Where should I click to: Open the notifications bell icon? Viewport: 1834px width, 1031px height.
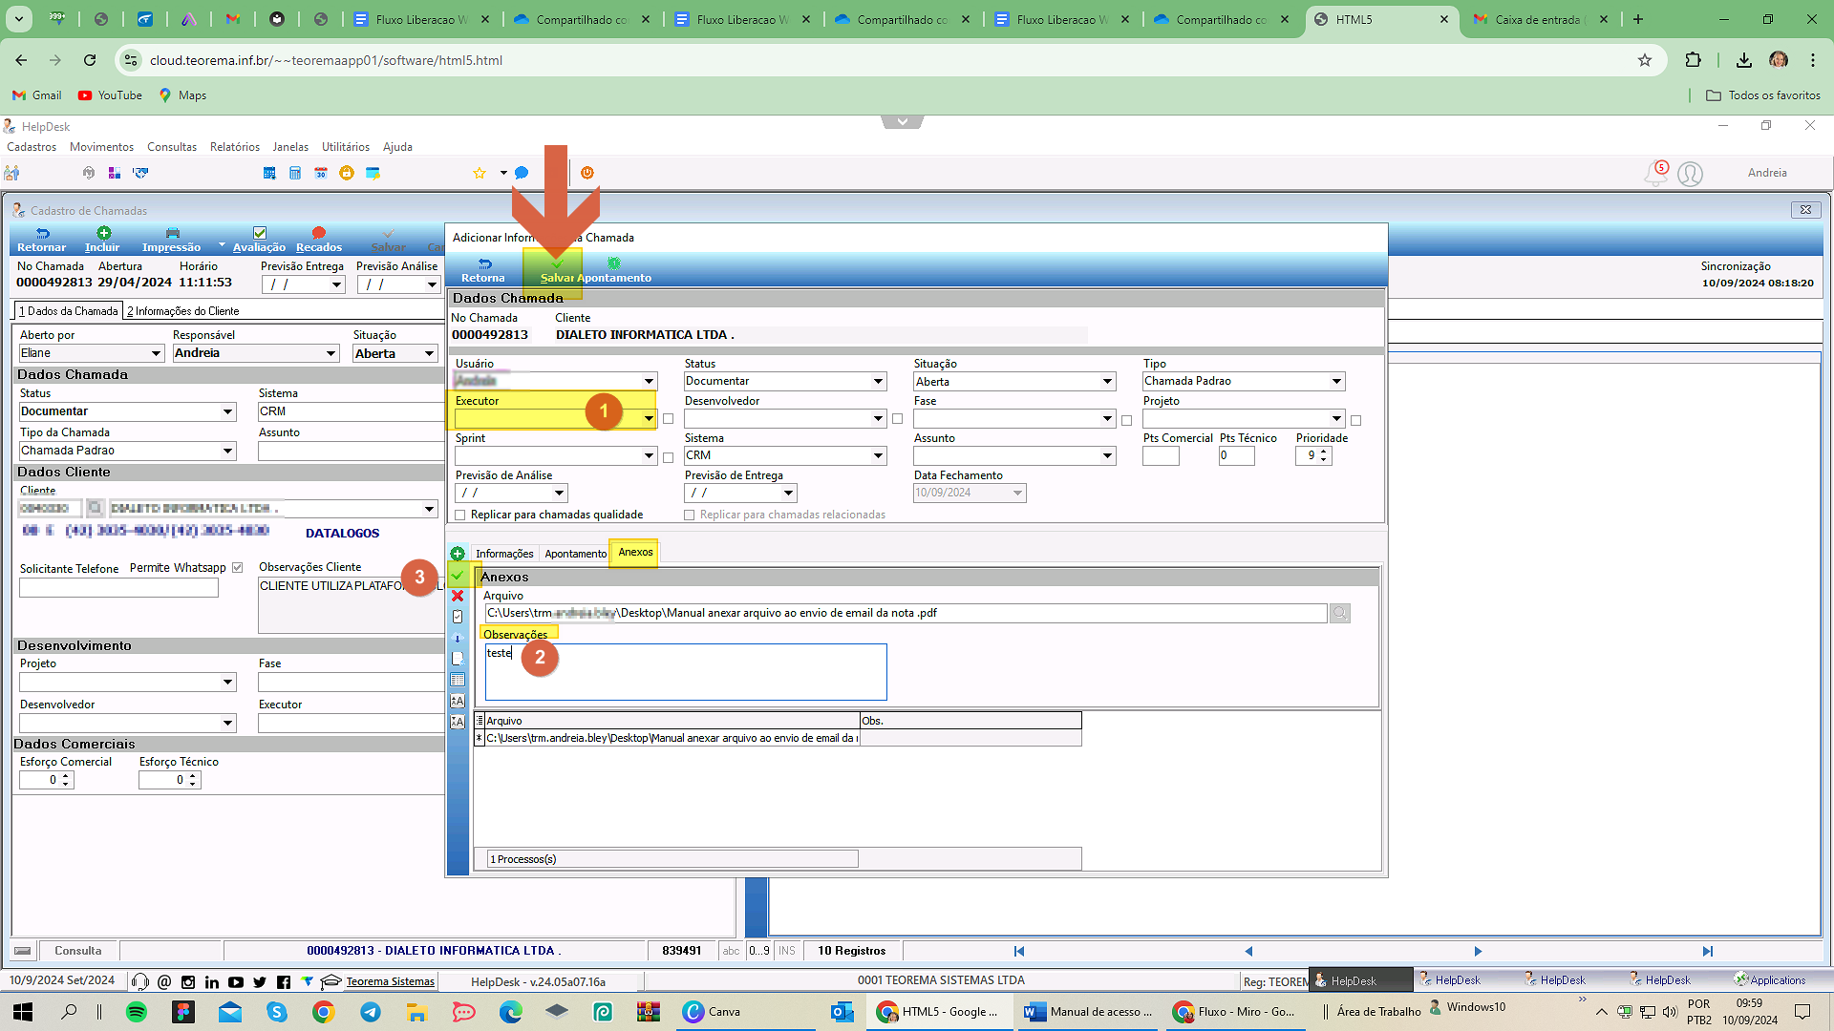1655,173
